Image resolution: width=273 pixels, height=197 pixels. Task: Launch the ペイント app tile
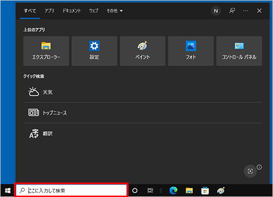click(x=143, y=51)
